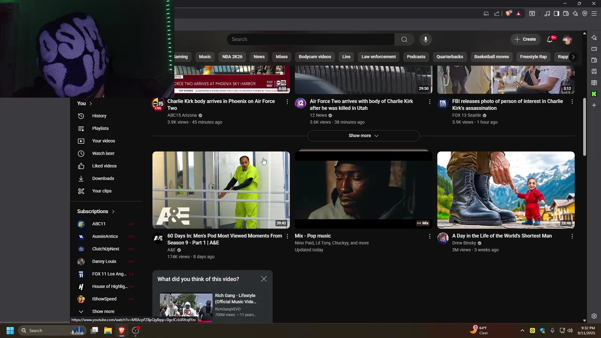Screen dimensions: 601x338
Task: Open Leo AI sparkle icon in toolbar
Action: (x=575, y=14)
